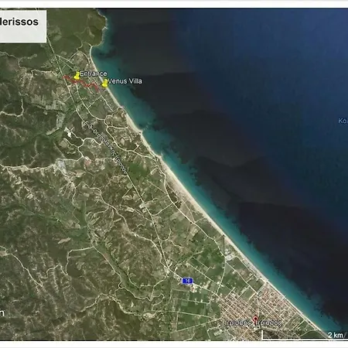Select the yellow pushpin marking Venus Villa
This screenshot has width=348, height=348.
pos(104,83)
